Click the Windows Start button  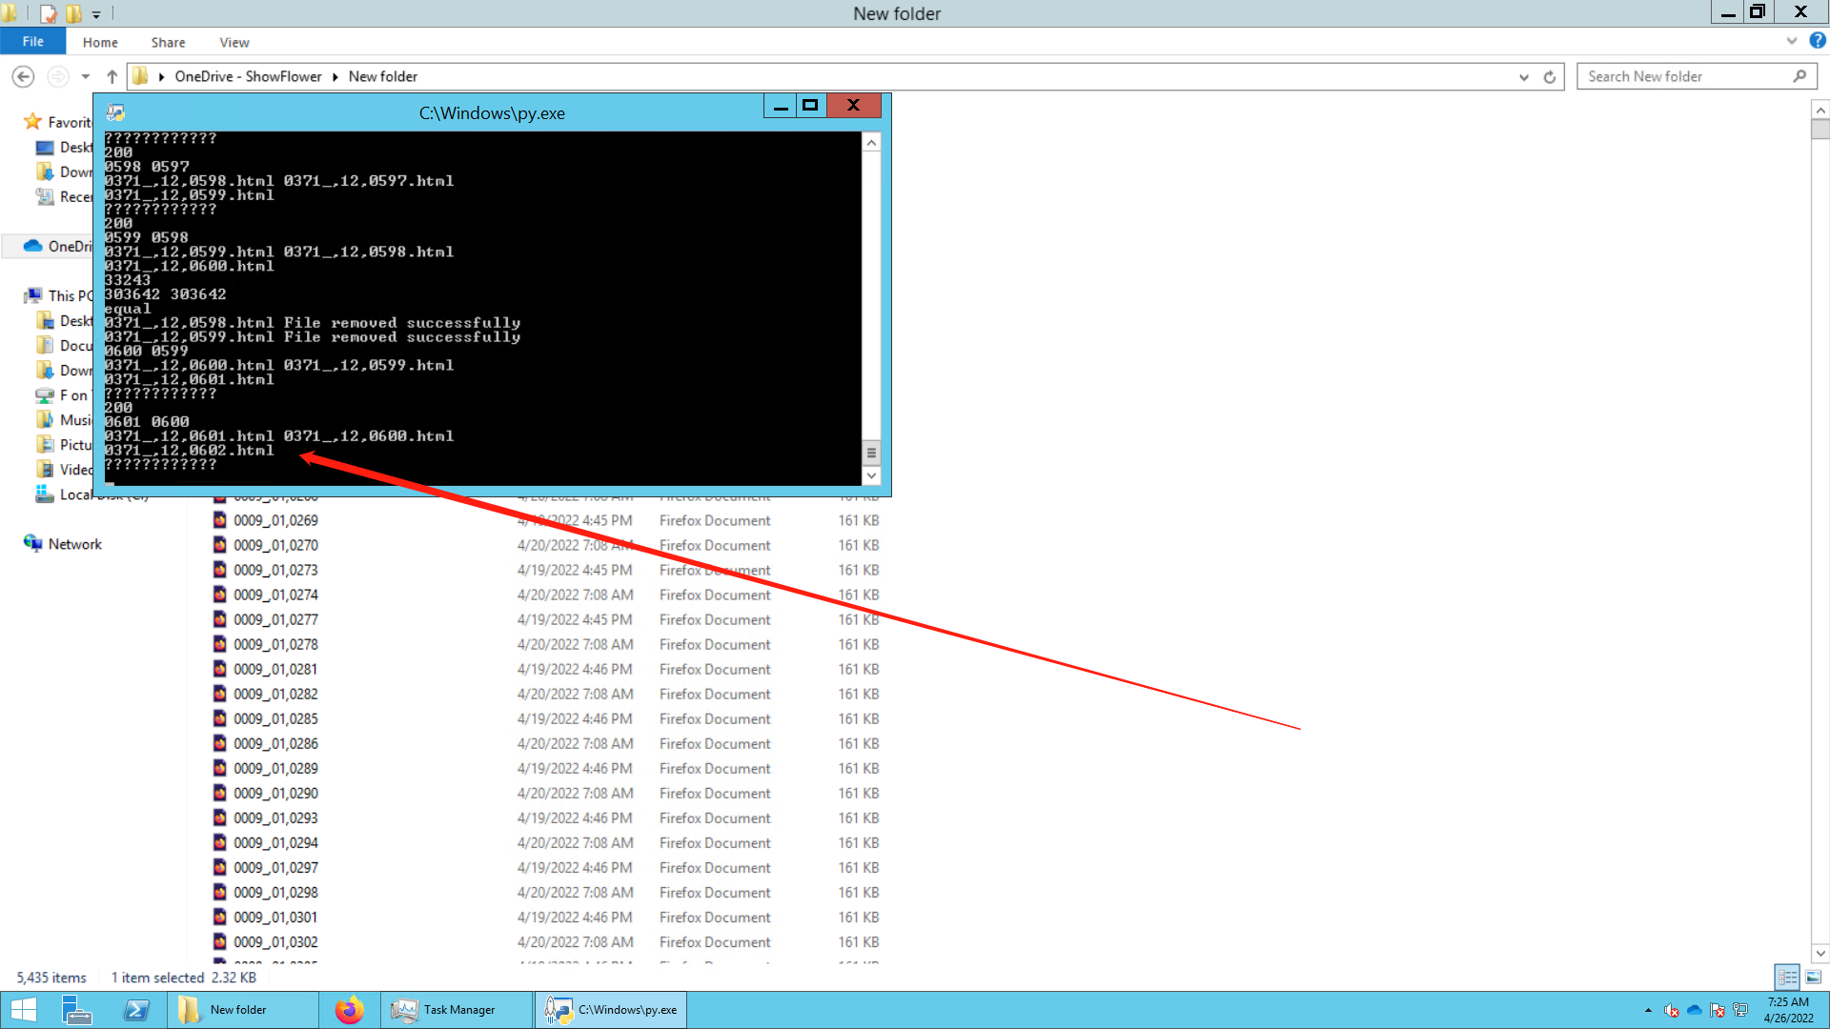tap(23, 1010)
